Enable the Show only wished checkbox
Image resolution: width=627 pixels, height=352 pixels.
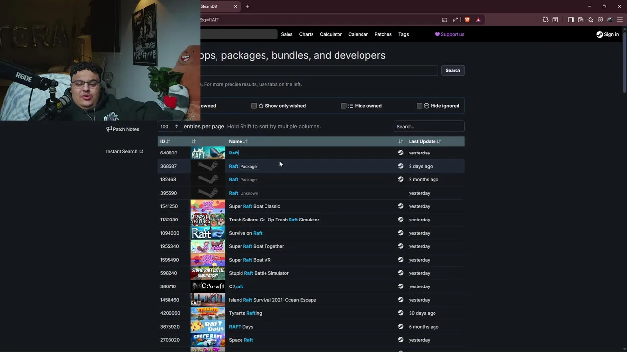click(x=254, y=106)
